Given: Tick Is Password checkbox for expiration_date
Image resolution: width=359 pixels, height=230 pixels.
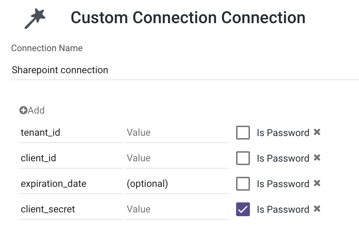Looking at the screenshot, I should click(x=243, y=184).
